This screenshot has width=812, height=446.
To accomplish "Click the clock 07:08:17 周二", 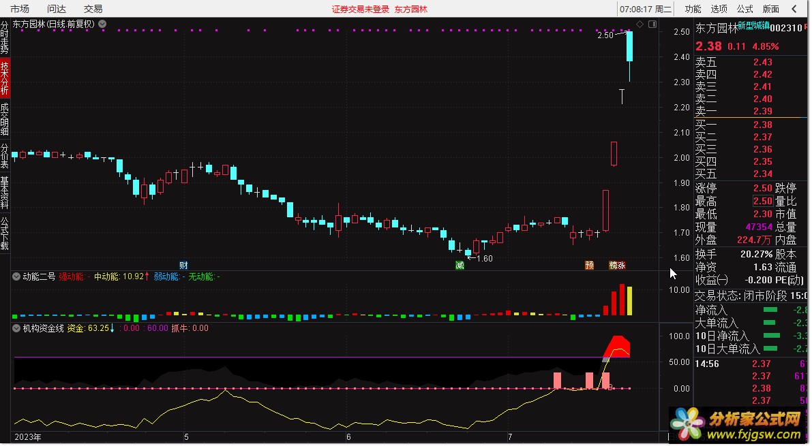I will (x=645, y=10).
